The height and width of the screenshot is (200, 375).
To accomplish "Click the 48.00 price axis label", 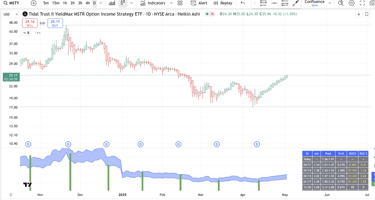I will point(13,23).
